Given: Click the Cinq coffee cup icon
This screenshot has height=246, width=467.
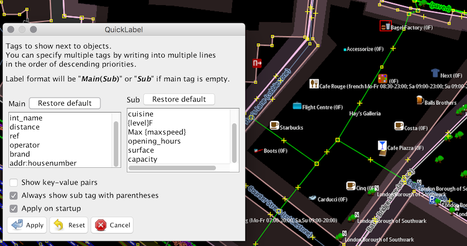Looking at the screenshot, I should pos(351,186).
